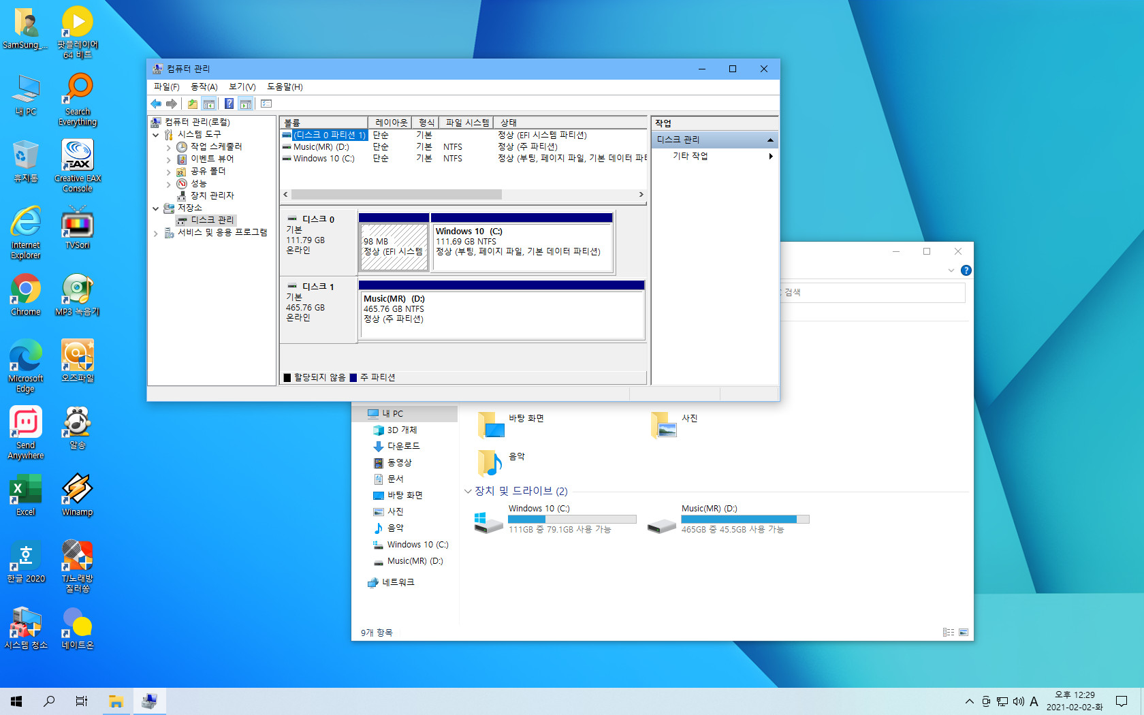Collapse the 저장소 node

156,208
